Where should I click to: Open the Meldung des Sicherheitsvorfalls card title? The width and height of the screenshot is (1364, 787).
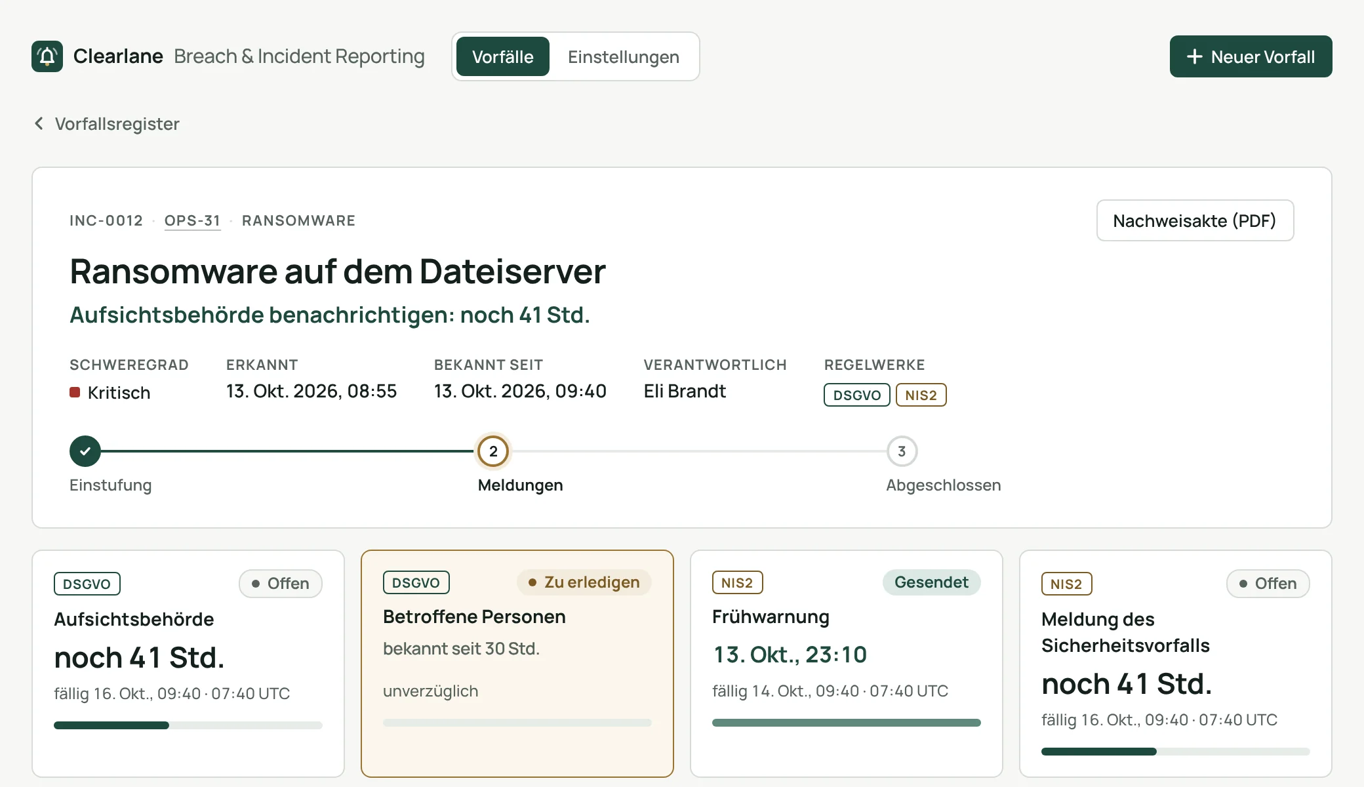[1125, 632]
